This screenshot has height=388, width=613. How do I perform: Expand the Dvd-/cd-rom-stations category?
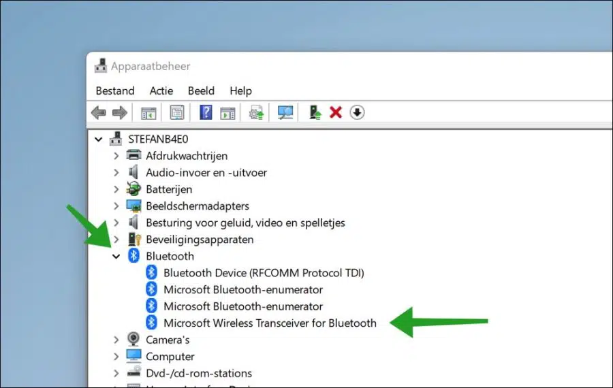[116, 373]
